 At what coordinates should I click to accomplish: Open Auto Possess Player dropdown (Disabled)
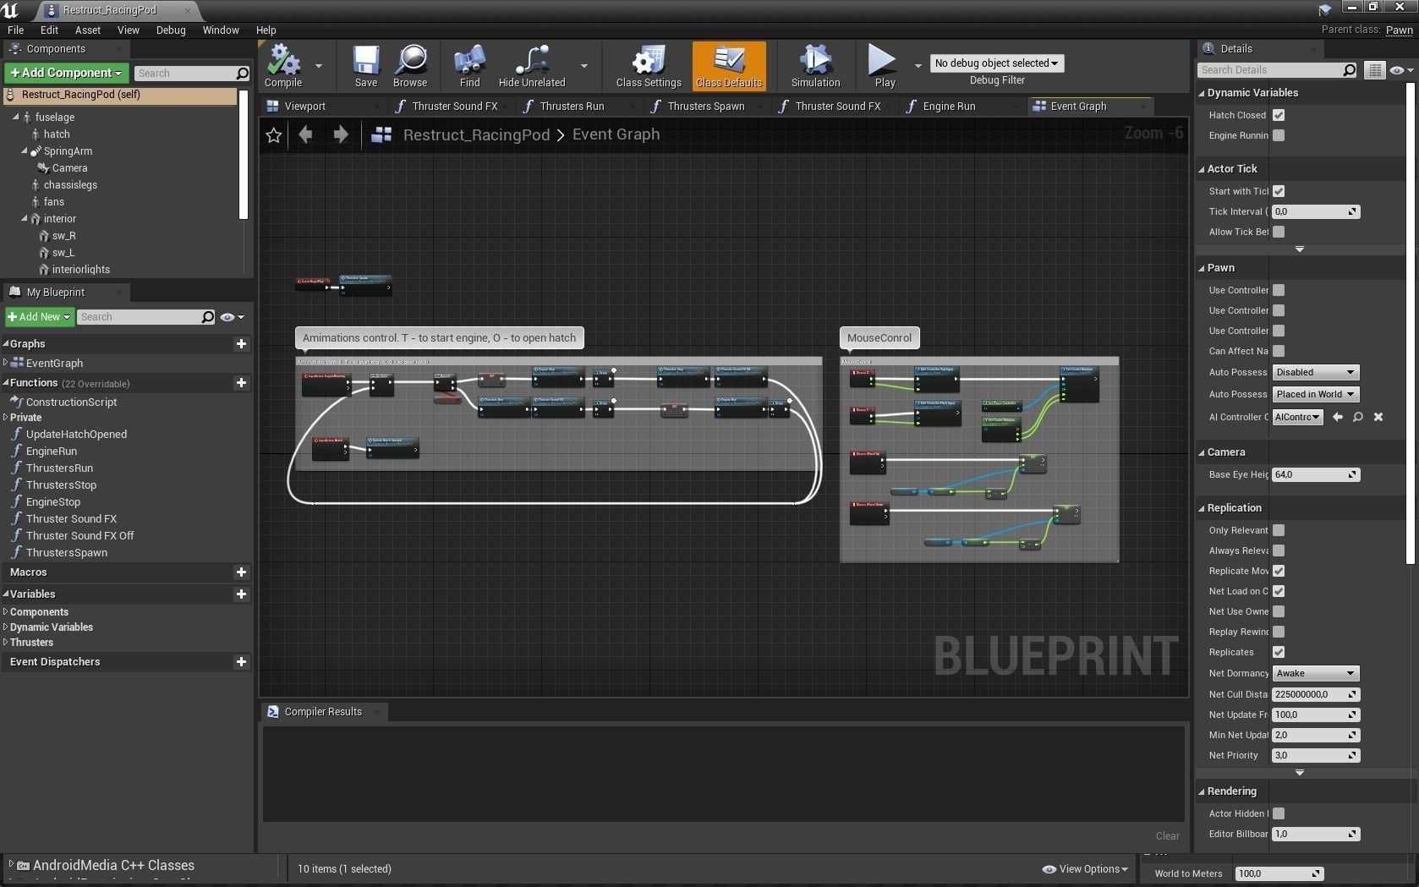point(1315,372)
